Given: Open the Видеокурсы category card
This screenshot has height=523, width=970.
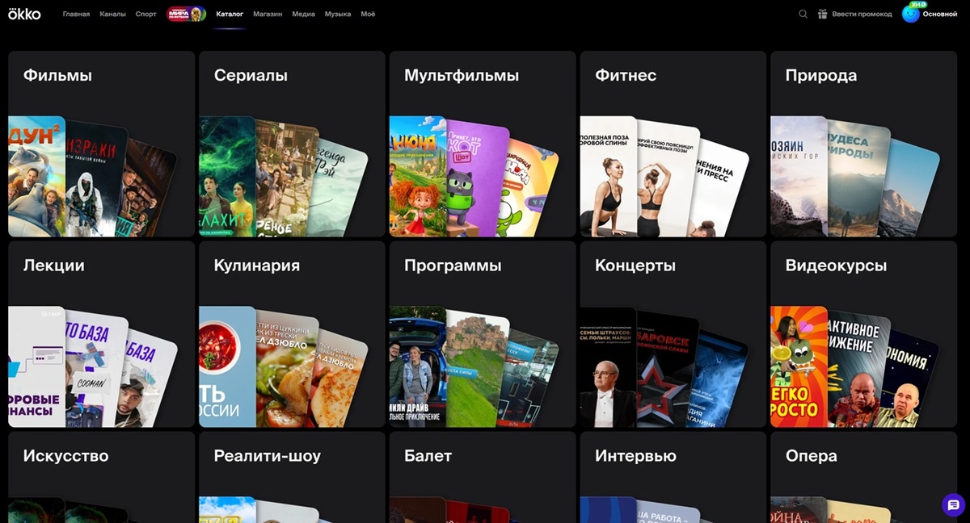Looking at the screenshot, I should (863, 334).
